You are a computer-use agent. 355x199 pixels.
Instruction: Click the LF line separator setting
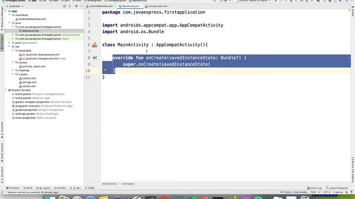[319, 192]
